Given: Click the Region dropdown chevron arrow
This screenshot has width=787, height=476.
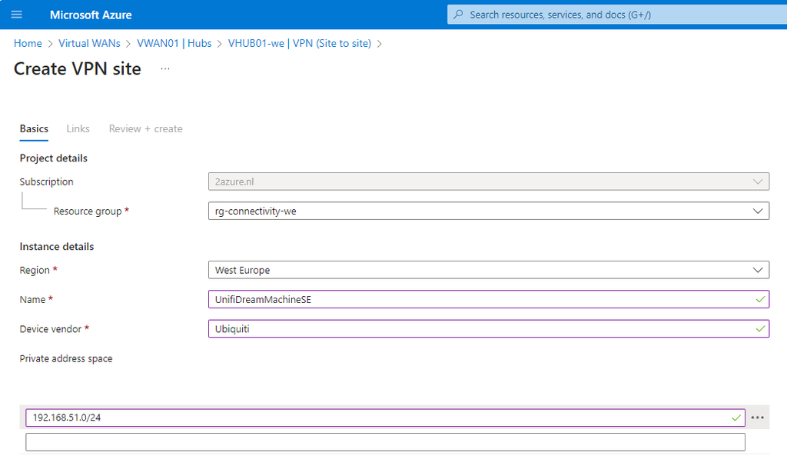Looking at the screenshot, I should [x=758, y=270].
